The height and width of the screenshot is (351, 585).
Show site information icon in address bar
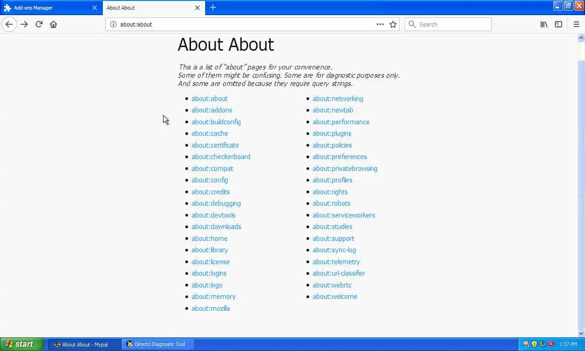[x=113, y=24]
